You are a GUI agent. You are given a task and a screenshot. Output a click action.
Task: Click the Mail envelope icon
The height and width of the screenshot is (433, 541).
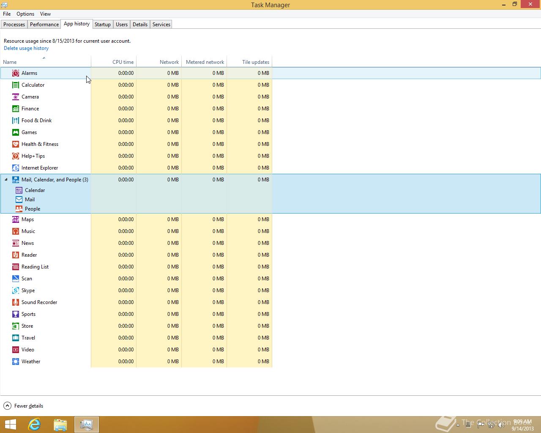19,200
